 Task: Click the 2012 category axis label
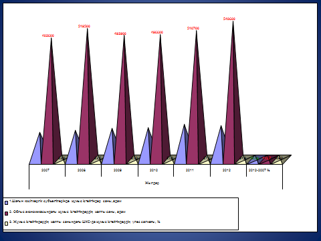point(227,170)
